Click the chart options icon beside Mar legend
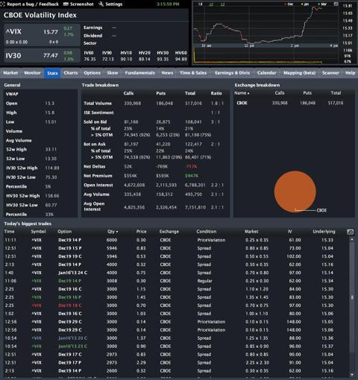This screenshot has height=380, width=358. click(336, 4)
